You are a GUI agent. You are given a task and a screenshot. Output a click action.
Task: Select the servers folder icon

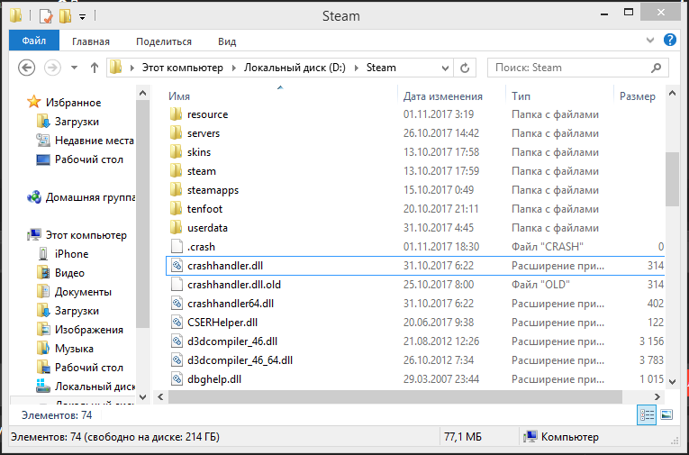coord(177,133)
